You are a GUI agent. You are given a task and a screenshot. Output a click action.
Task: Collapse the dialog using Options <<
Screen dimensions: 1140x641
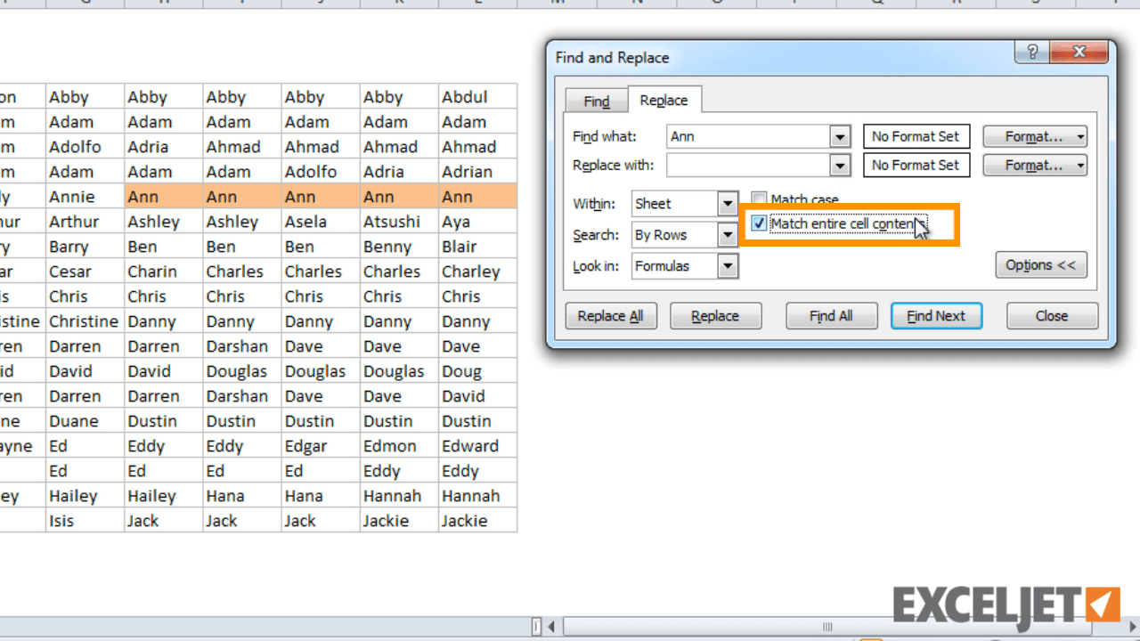point(1040,264)
